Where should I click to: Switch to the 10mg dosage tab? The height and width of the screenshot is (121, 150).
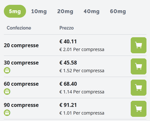(x=39, y=11)
